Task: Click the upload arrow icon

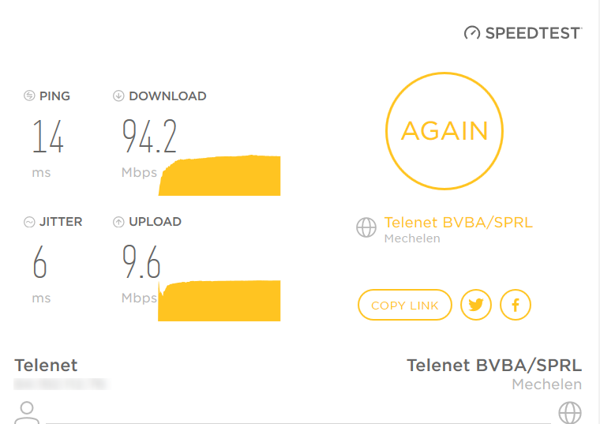Action: (118, 222)
